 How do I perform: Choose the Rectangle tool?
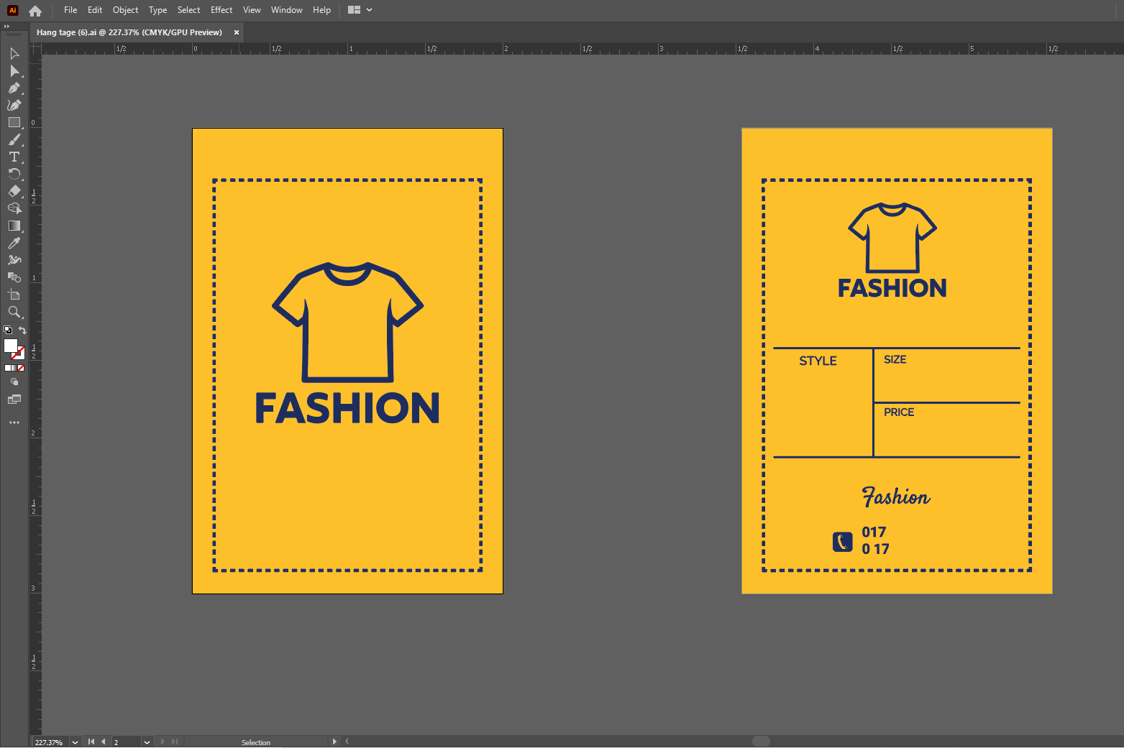(x=14, y=123)
